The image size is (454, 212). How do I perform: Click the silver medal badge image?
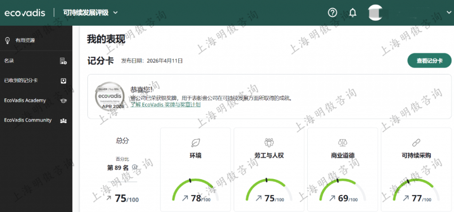(110, 96)
